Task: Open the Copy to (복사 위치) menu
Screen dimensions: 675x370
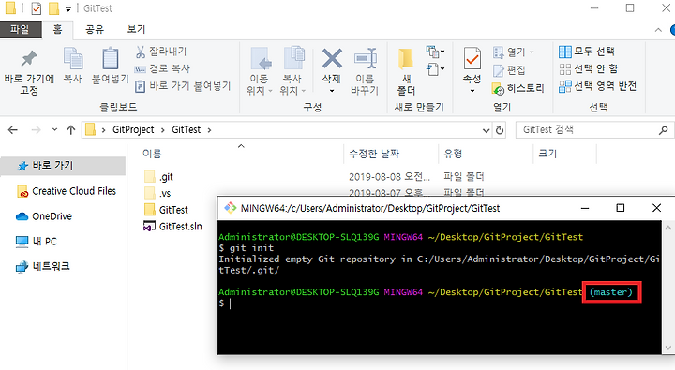Action: (293, 71)
